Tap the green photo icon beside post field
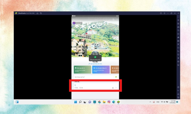 tap(116, 77)
